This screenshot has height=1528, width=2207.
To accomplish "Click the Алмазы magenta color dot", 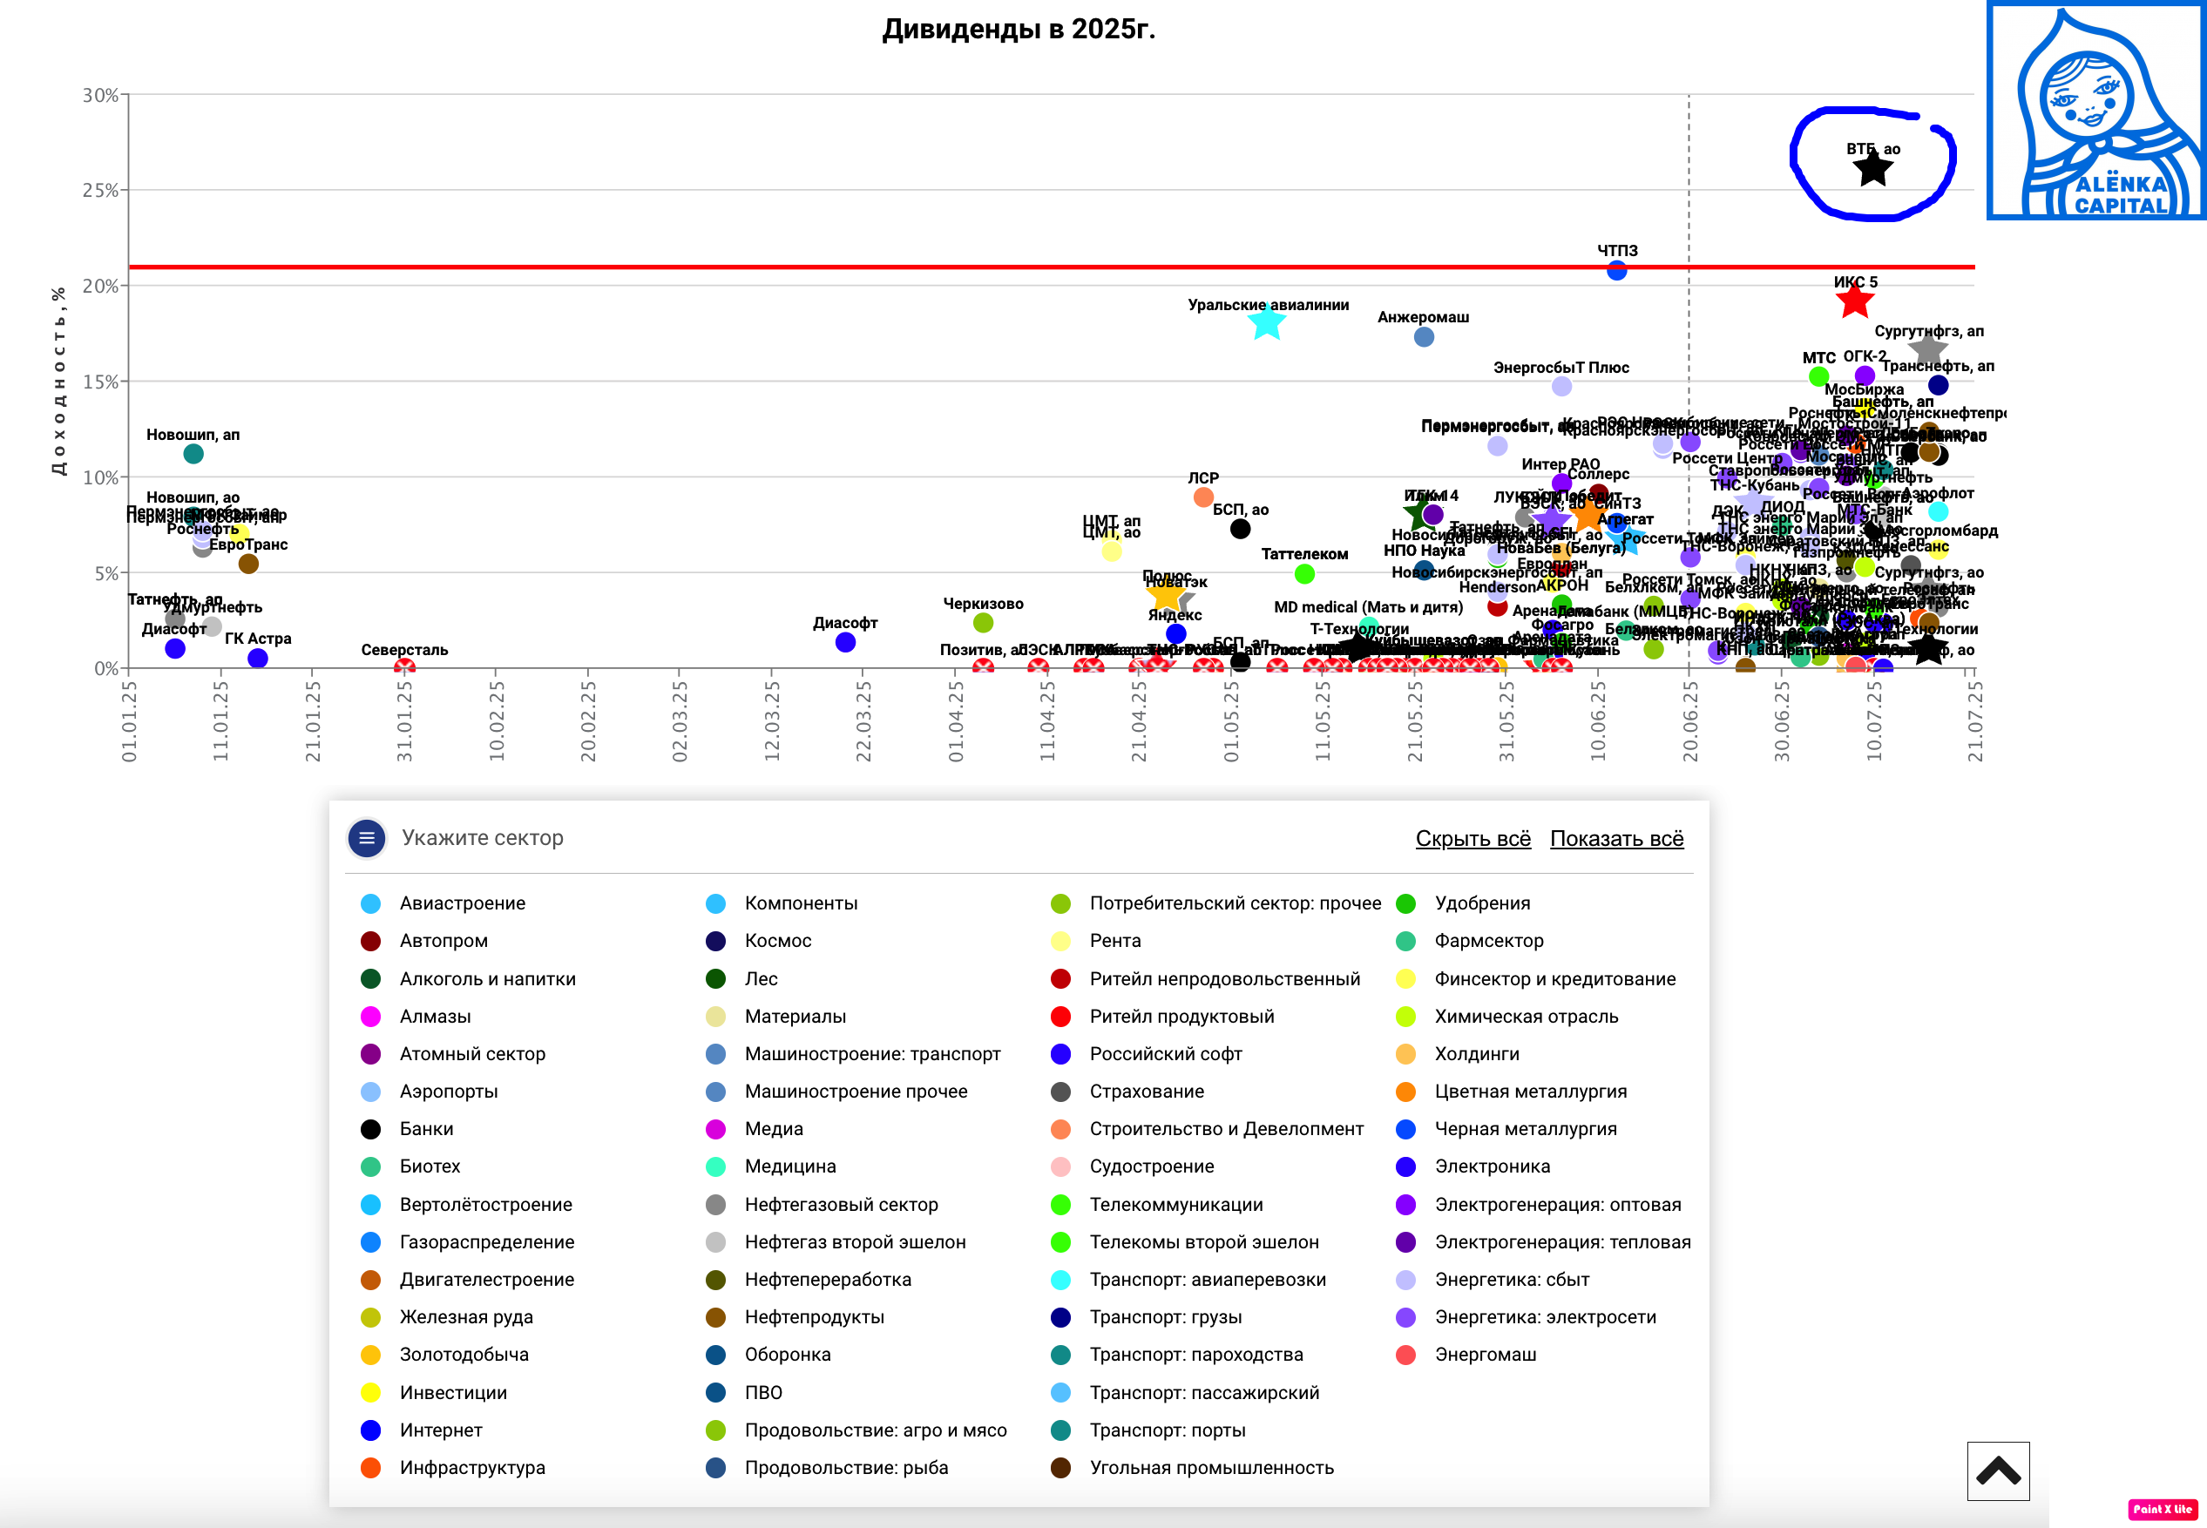I will (x=370, y=1016).
